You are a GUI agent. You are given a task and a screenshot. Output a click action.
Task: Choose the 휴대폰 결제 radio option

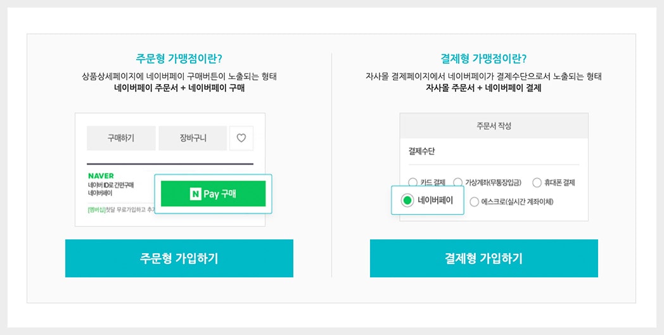(537, 182)
